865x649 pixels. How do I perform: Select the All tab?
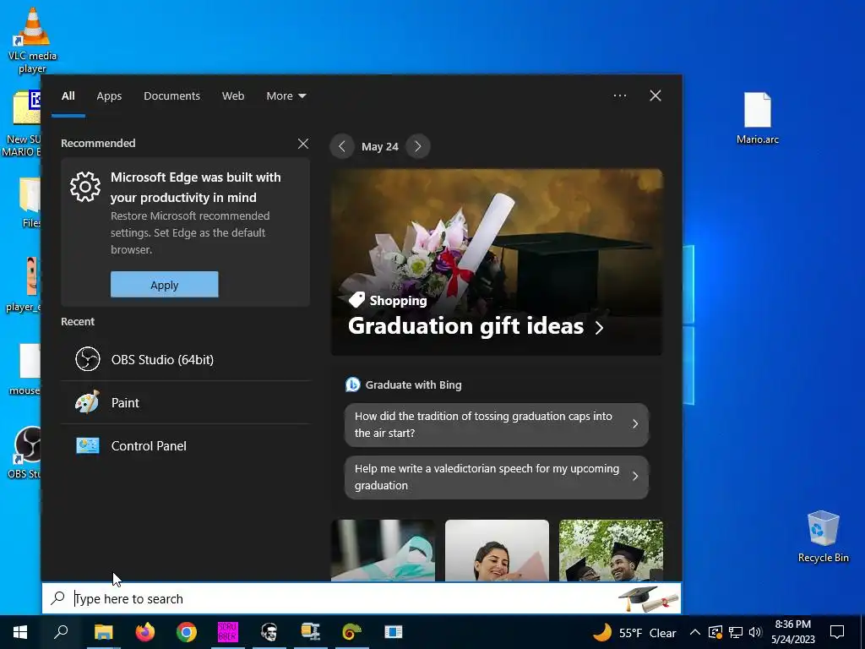tap(68, 96)
